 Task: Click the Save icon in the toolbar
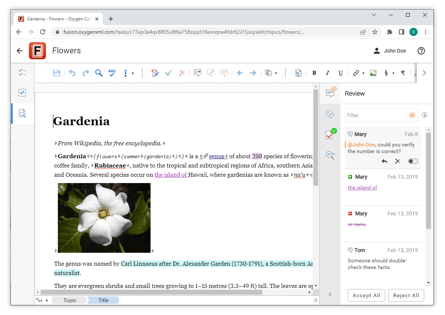[x=56, y=73]
